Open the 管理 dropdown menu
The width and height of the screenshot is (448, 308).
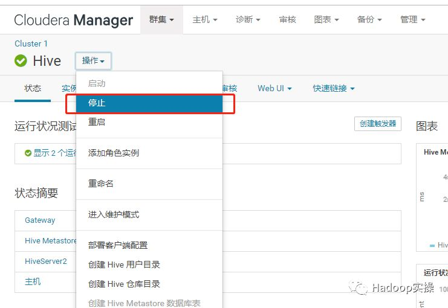click(413, 20)
